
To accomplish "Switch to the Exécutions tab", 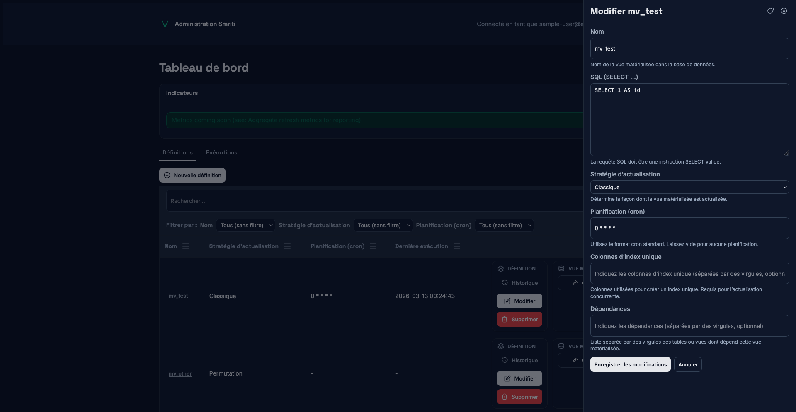I will tap(221, 152).
